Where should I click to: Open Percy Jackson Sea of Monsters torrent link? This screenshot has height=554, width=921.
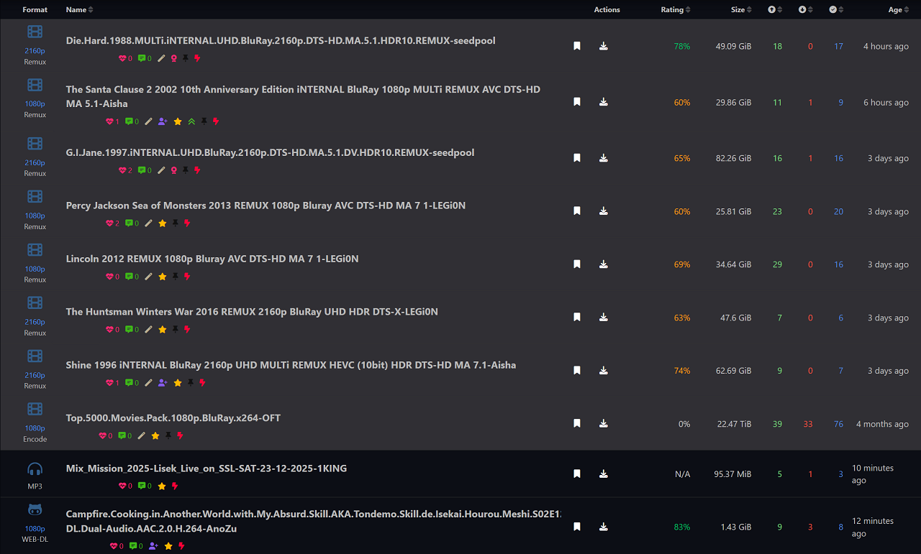266,206
